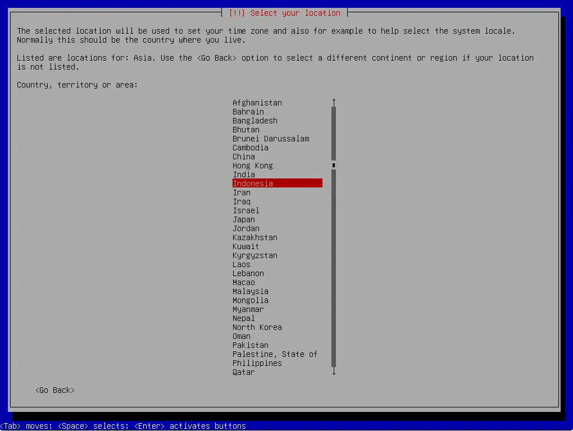
Task: Choose Kazakhstan as the country
Action: tap(255, 237)
